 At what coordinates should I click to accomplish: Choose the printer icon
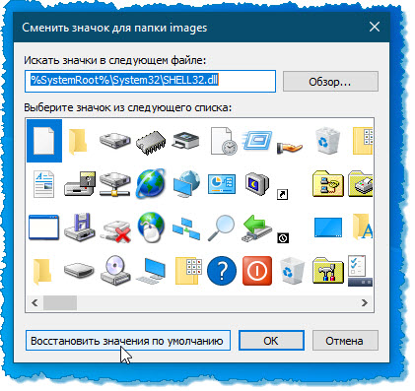tap(185, 141)
